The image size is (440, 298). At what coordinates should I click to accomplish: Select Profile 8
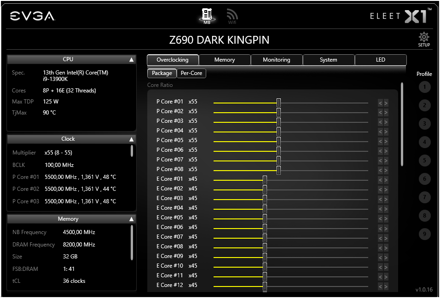click(424, 216)
